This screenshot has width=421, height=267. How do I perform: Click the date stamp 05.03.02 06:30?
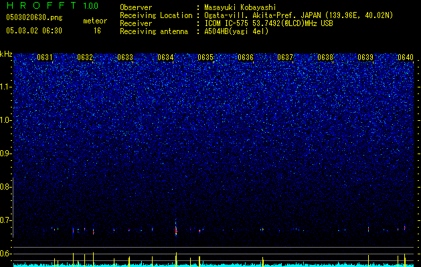[34, 31]
